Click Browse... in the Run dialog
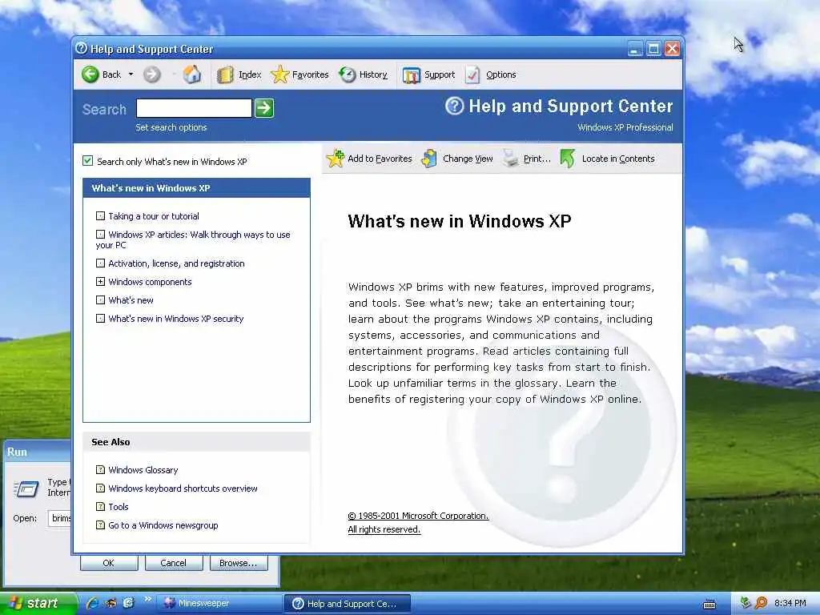This screenshot has height=615, width=820. pos(239,563)
